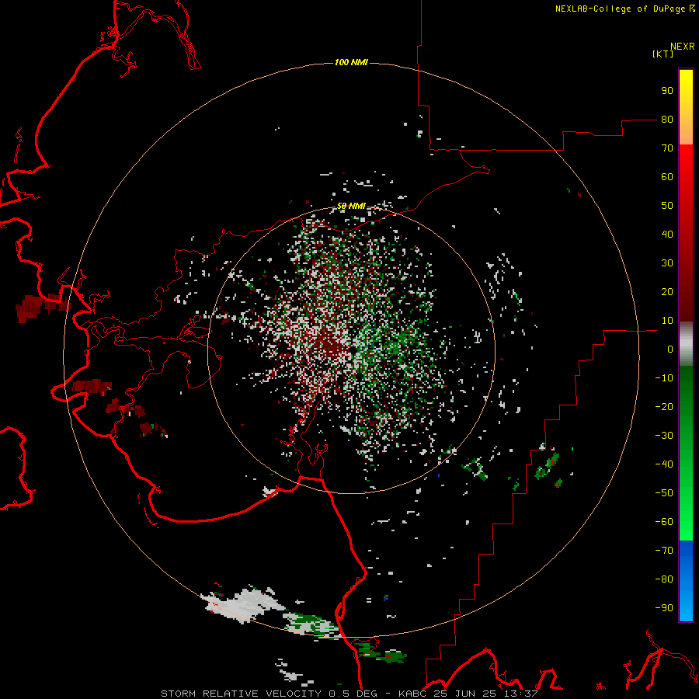Click the -90 value on velocity scale
This screenshot has height=699, width=699.
click(664, 608)
